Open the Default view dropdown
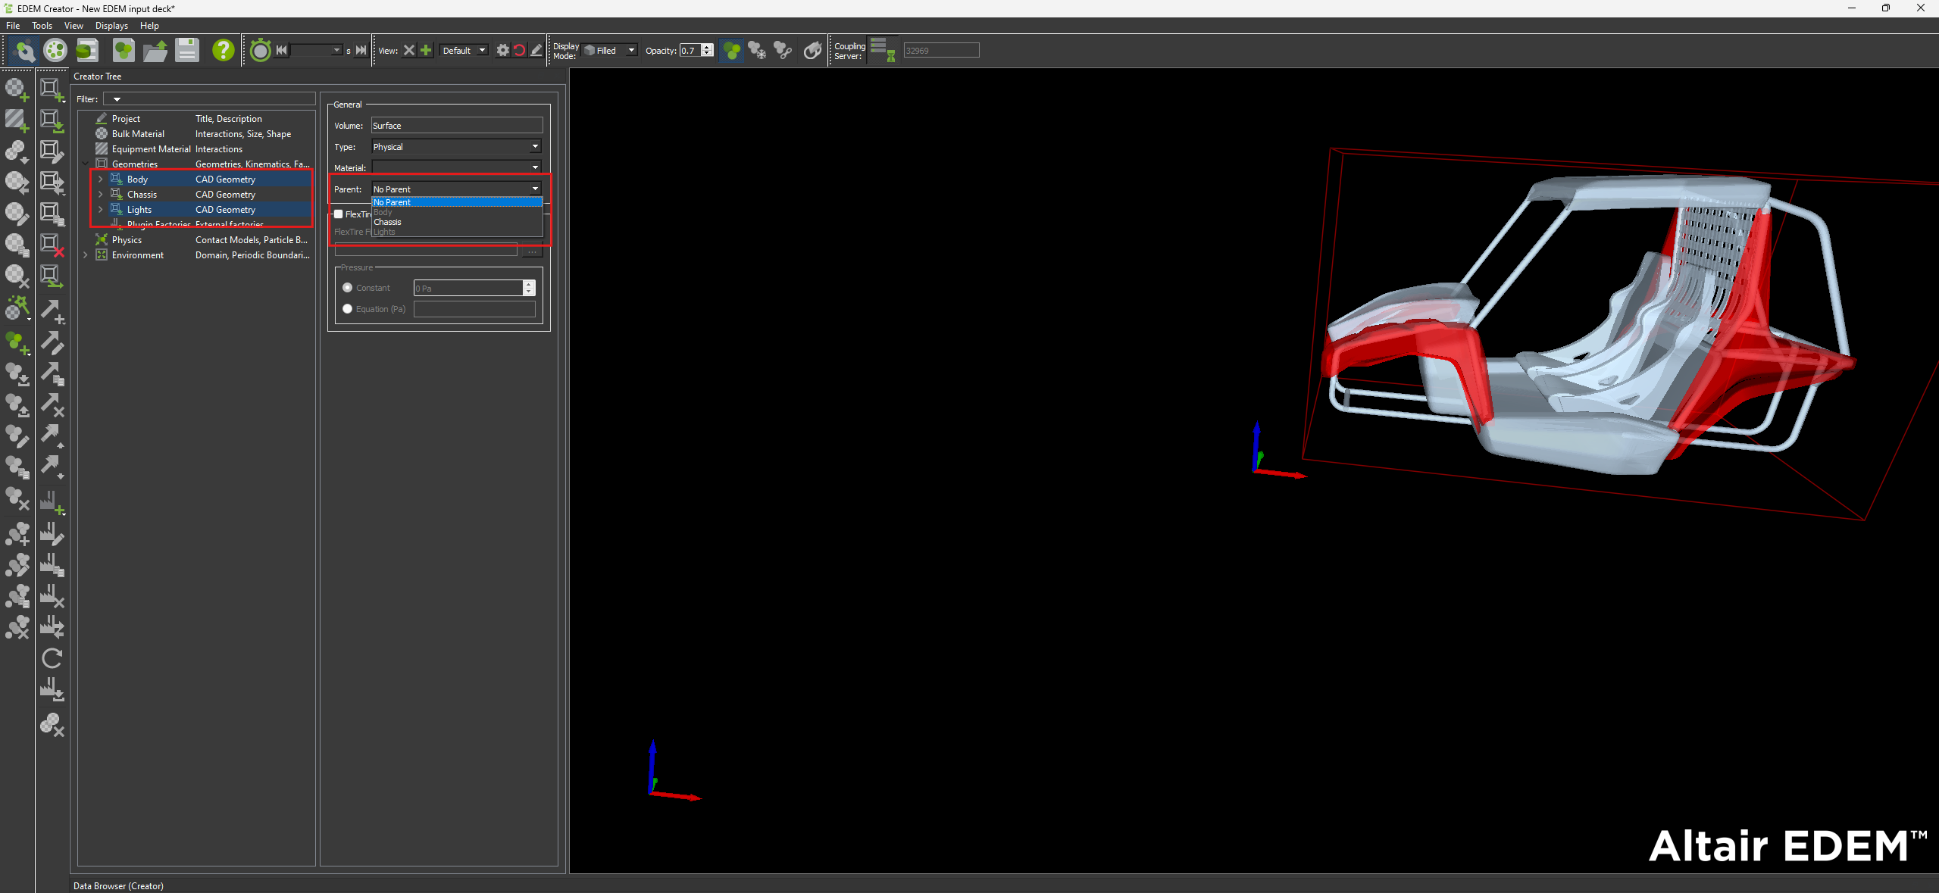The height and width of the screenshot is (893, 1939). pyautogui.click(x=464, y=51)
